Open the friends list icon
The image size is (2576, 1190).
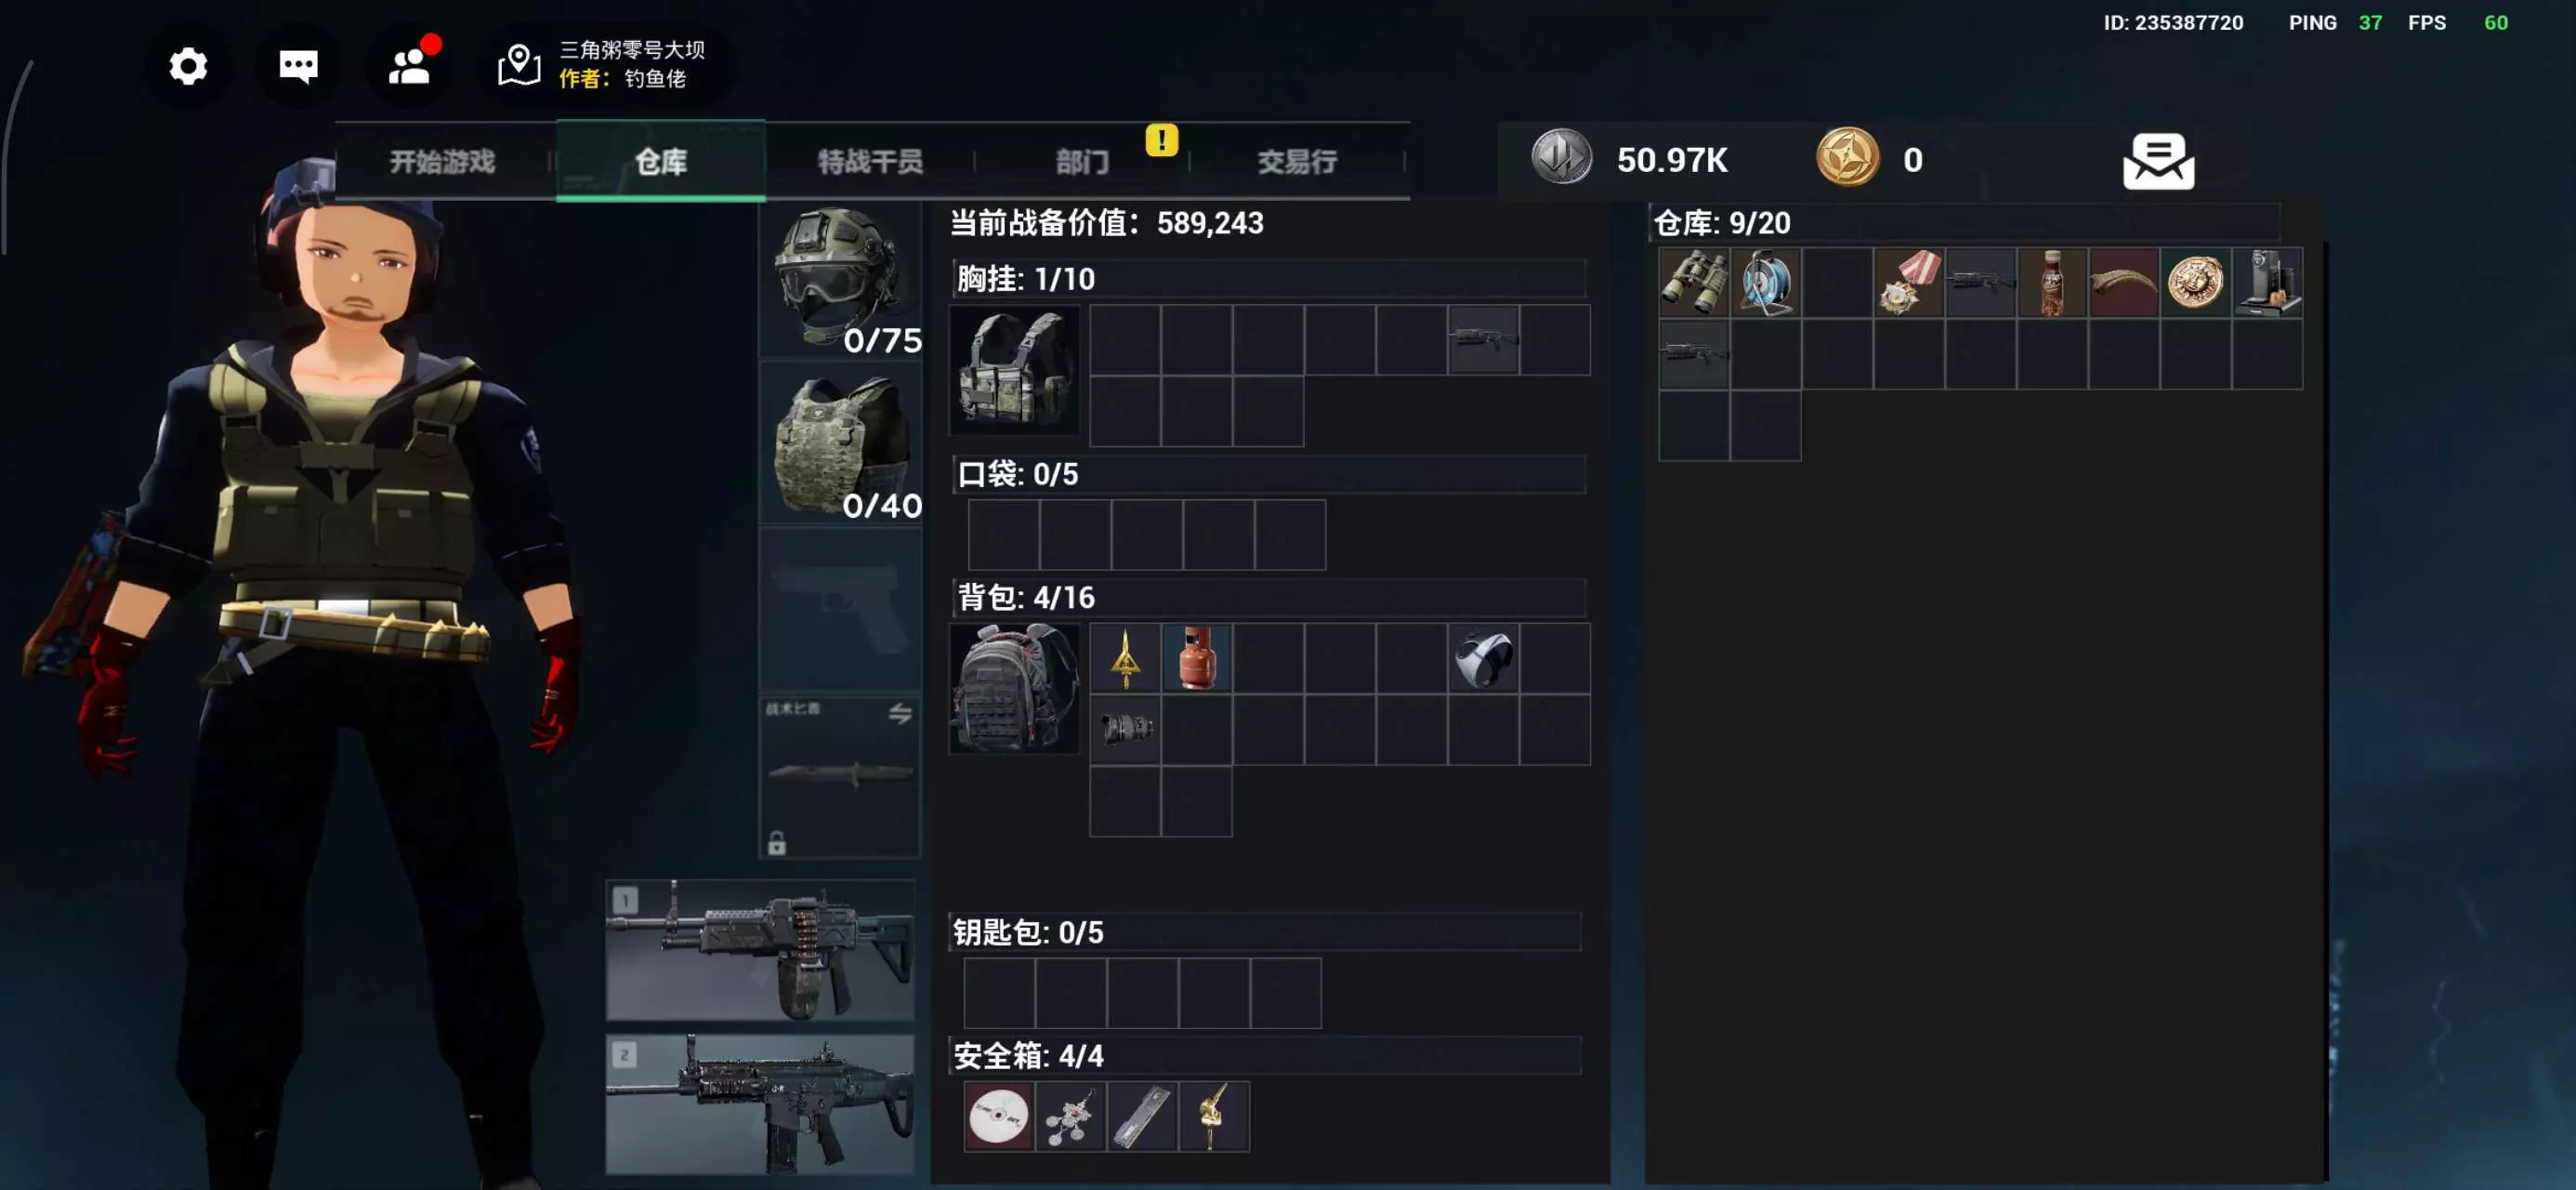(410, 66)
